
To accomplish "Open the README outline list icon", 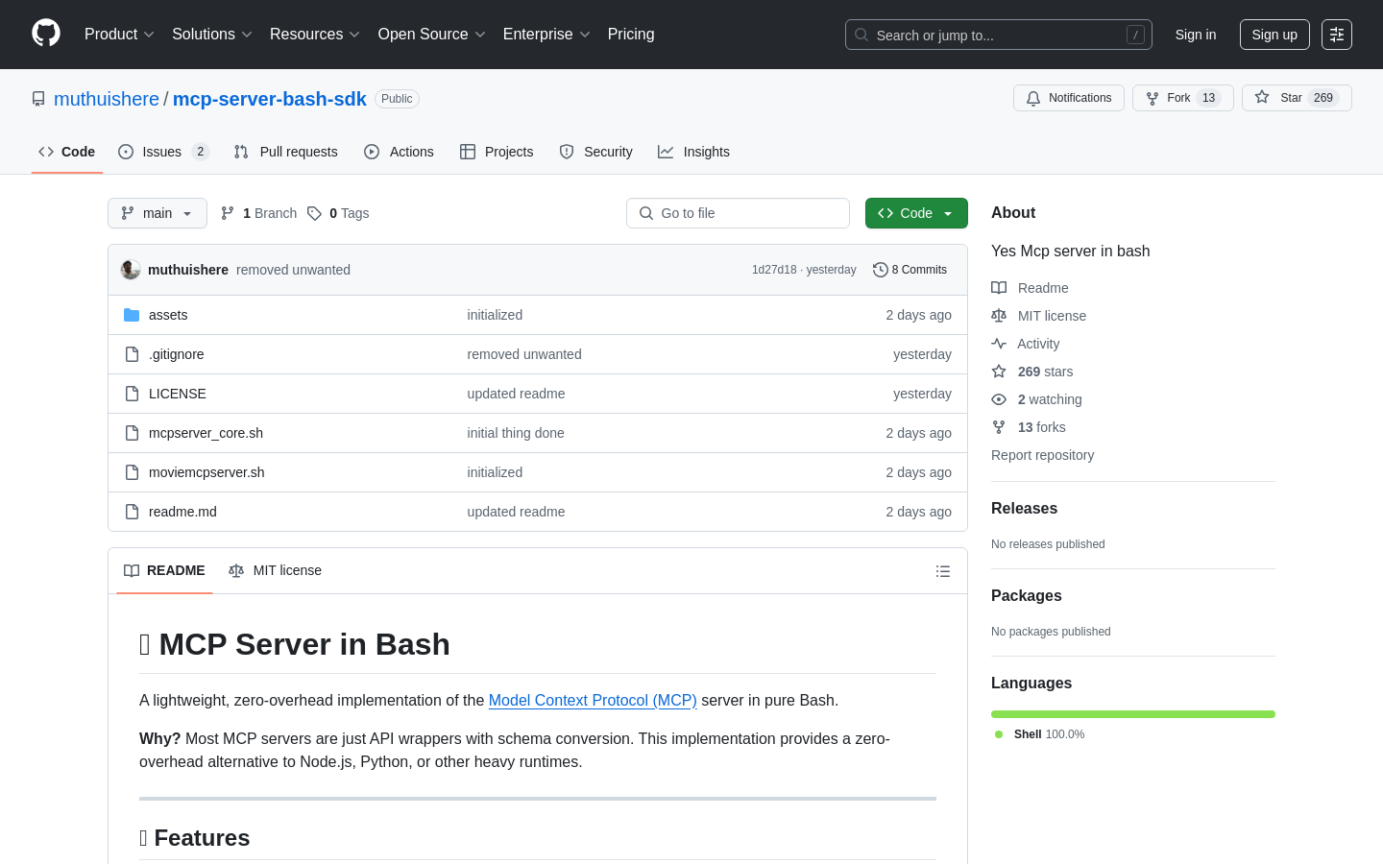I will [943, 571].
